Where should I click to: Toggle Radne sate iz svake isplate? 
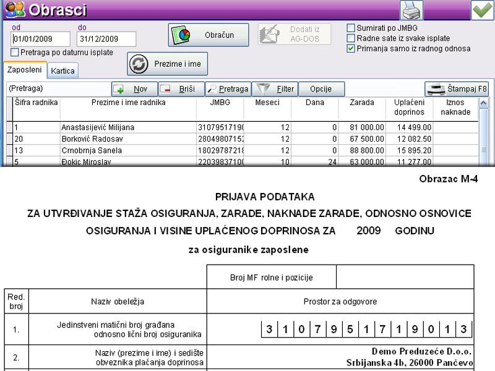click(351, 38)
